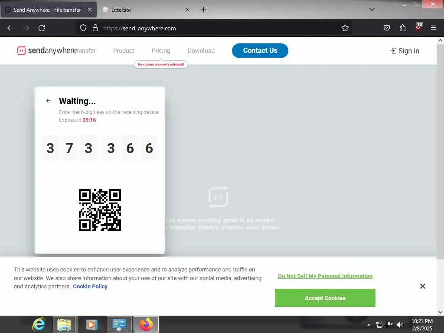Viewport: 444px width, 333px height.
Task: Click Do Not Sell My Personal Information
Action: (325, 276)
